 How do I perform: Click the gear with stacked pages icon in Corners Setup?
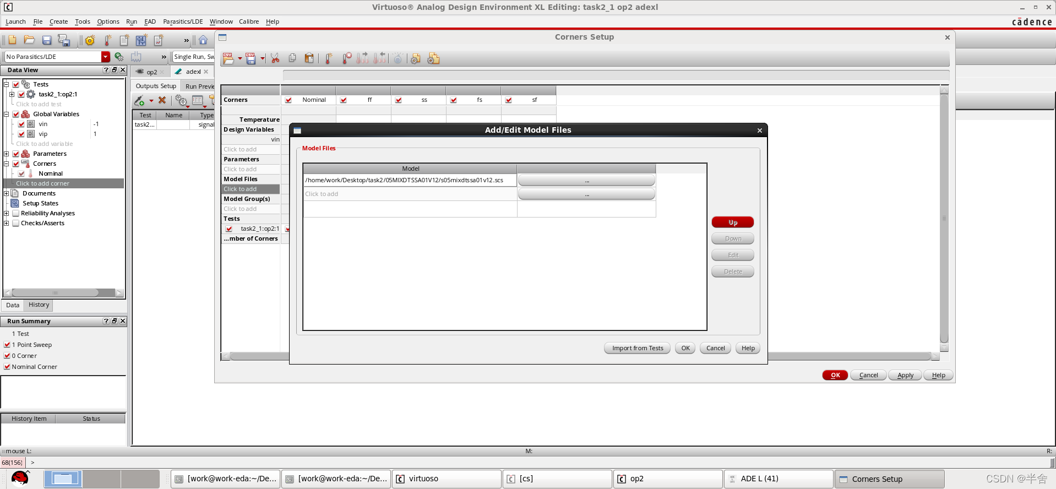pyautogui.click(x=433, y=58)
